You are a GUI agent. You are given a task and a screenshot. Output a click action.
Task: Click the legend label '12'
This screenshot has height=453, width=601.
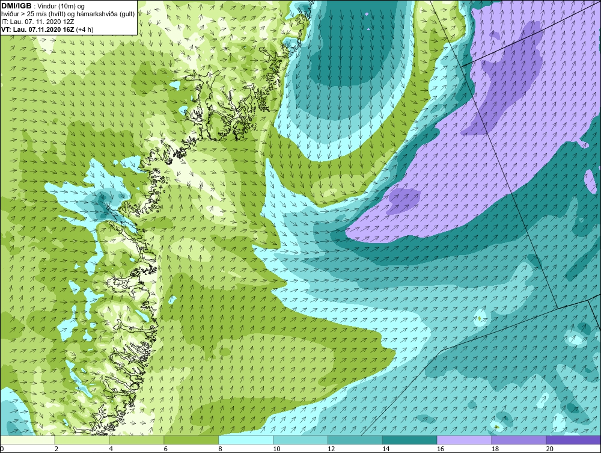pos(331,449)
